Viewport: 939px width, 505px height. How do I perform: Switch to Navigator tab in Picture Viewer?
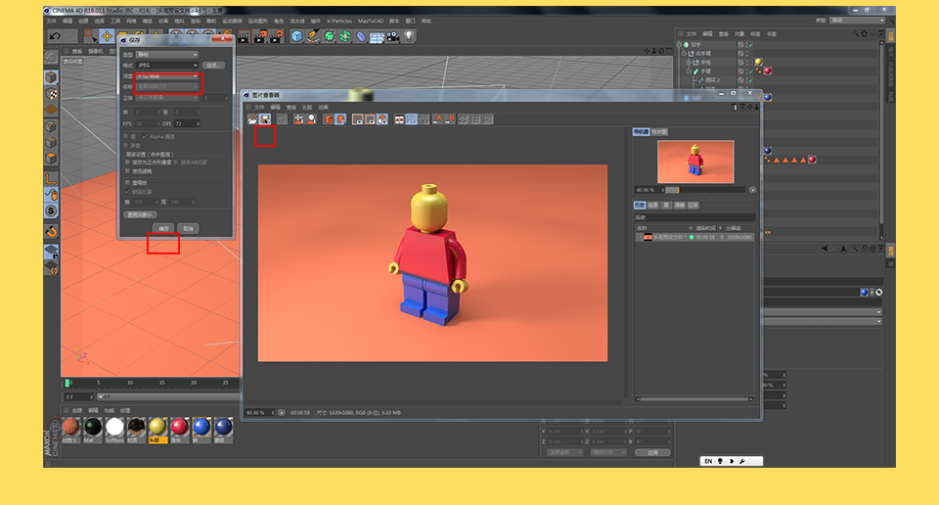pyautogui.click(x=641, y=132)
